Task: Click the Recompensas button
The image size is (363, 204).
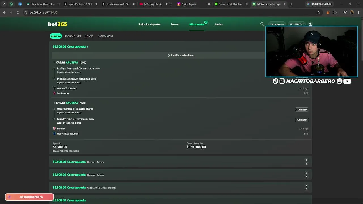Action: [277, 24]
